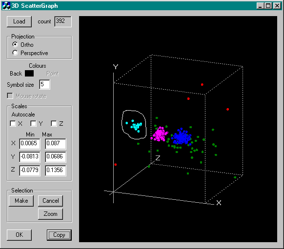Confirm with the OK button
284x249 pixels.
pos(19,235)
